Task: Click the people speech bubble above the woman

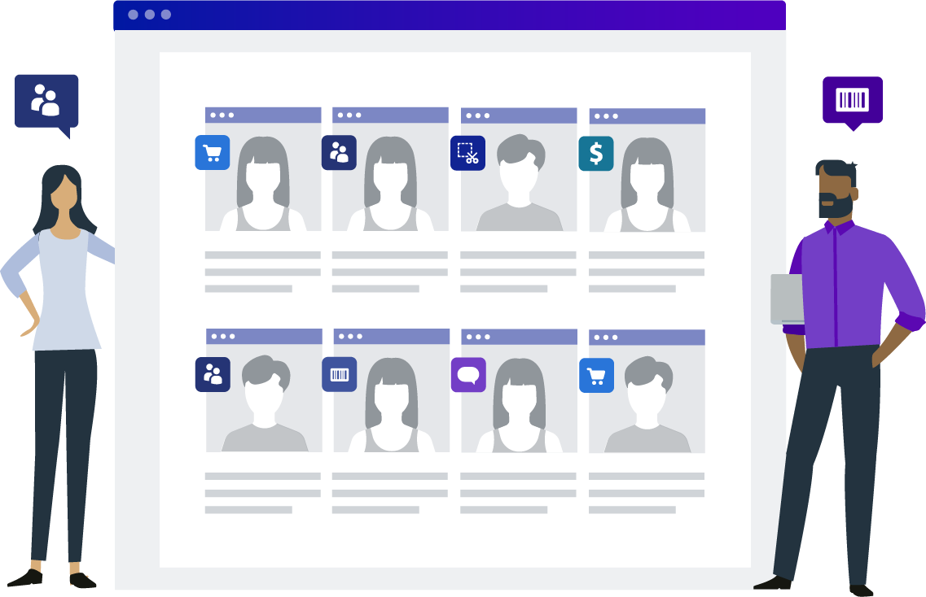Action: tap(46, 101)
